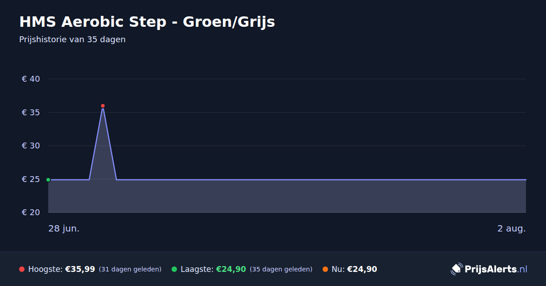Click the 28 jun. start date label
Viewport: 546px width, 286px height.
(64, 229)
